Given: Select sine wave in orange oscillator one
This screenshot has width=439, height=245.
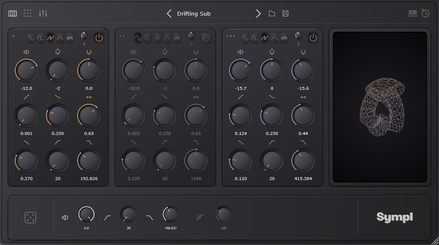Looking at the screenshot, I should click(x=31, y=38).
